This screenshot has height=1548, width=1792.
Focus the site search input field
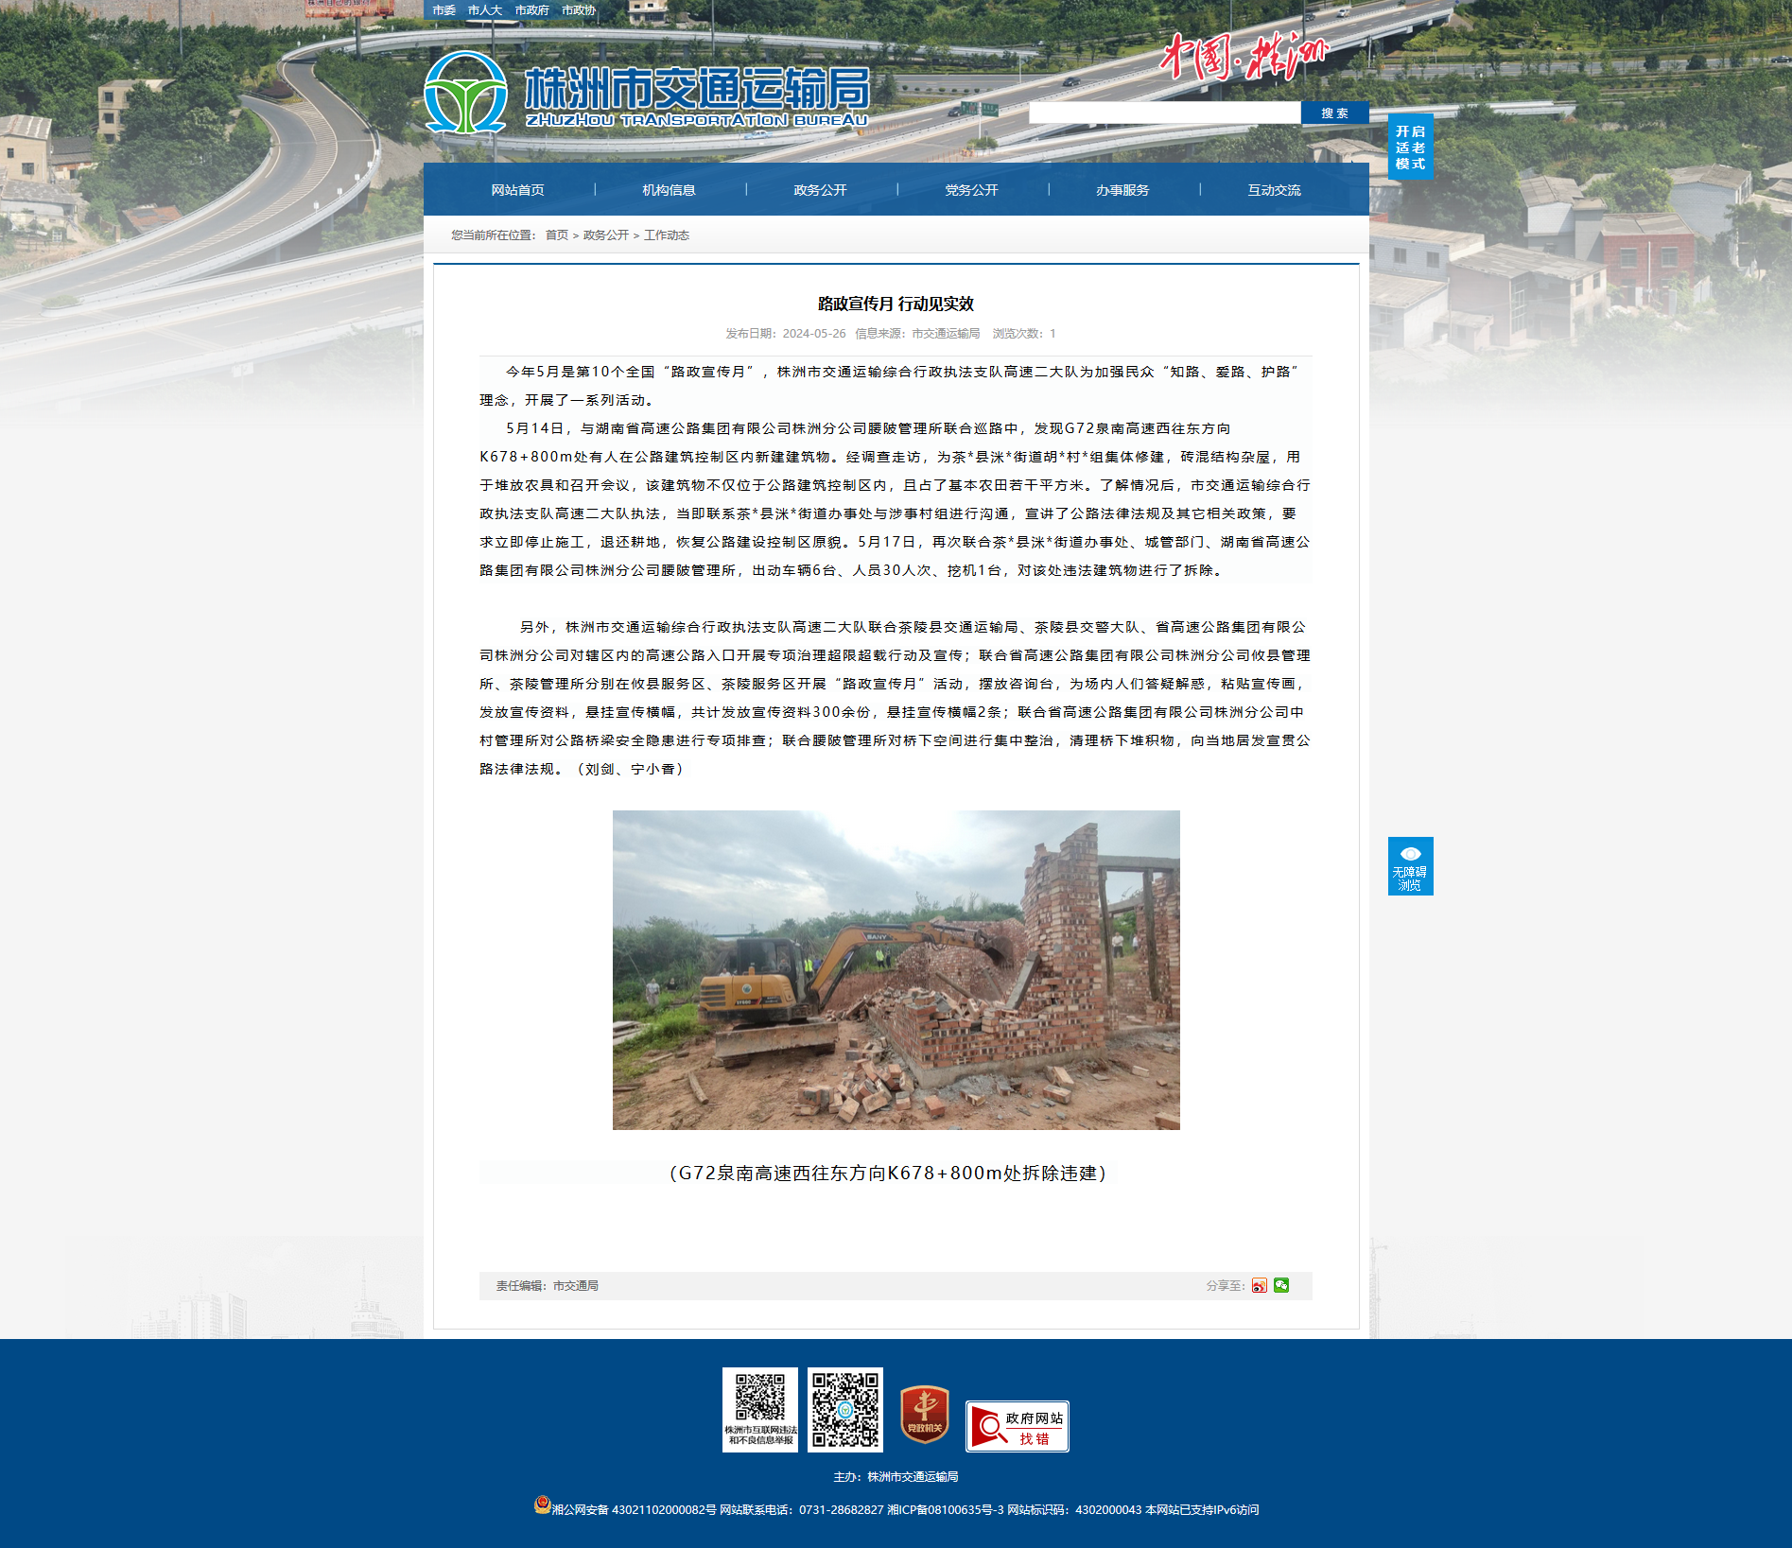click(x=1165, y=113)
